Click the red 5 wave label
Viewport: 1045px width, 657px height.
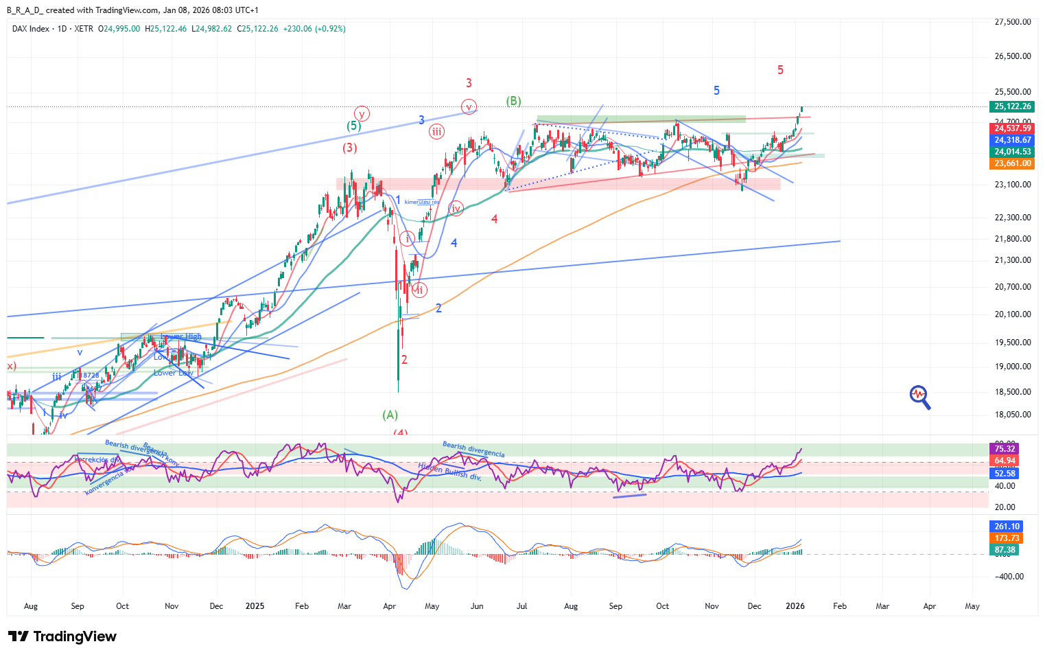coord(780,70)
